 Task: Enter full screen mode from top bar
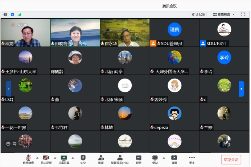point(243,14)
